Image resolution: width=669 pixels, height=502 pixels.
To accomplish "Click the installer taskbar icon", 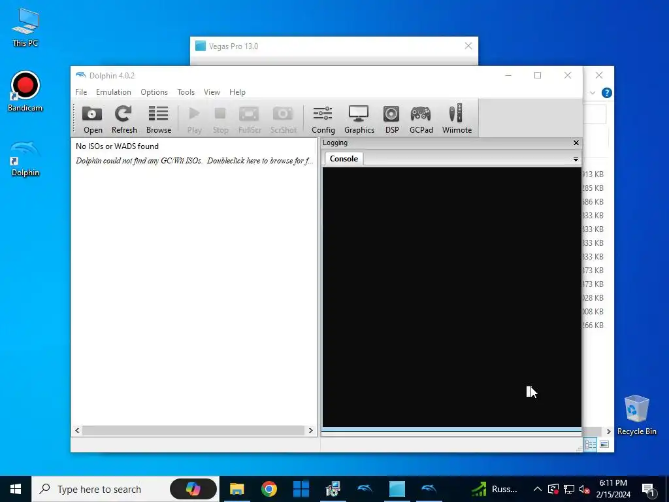I will [x=333, y=489].
